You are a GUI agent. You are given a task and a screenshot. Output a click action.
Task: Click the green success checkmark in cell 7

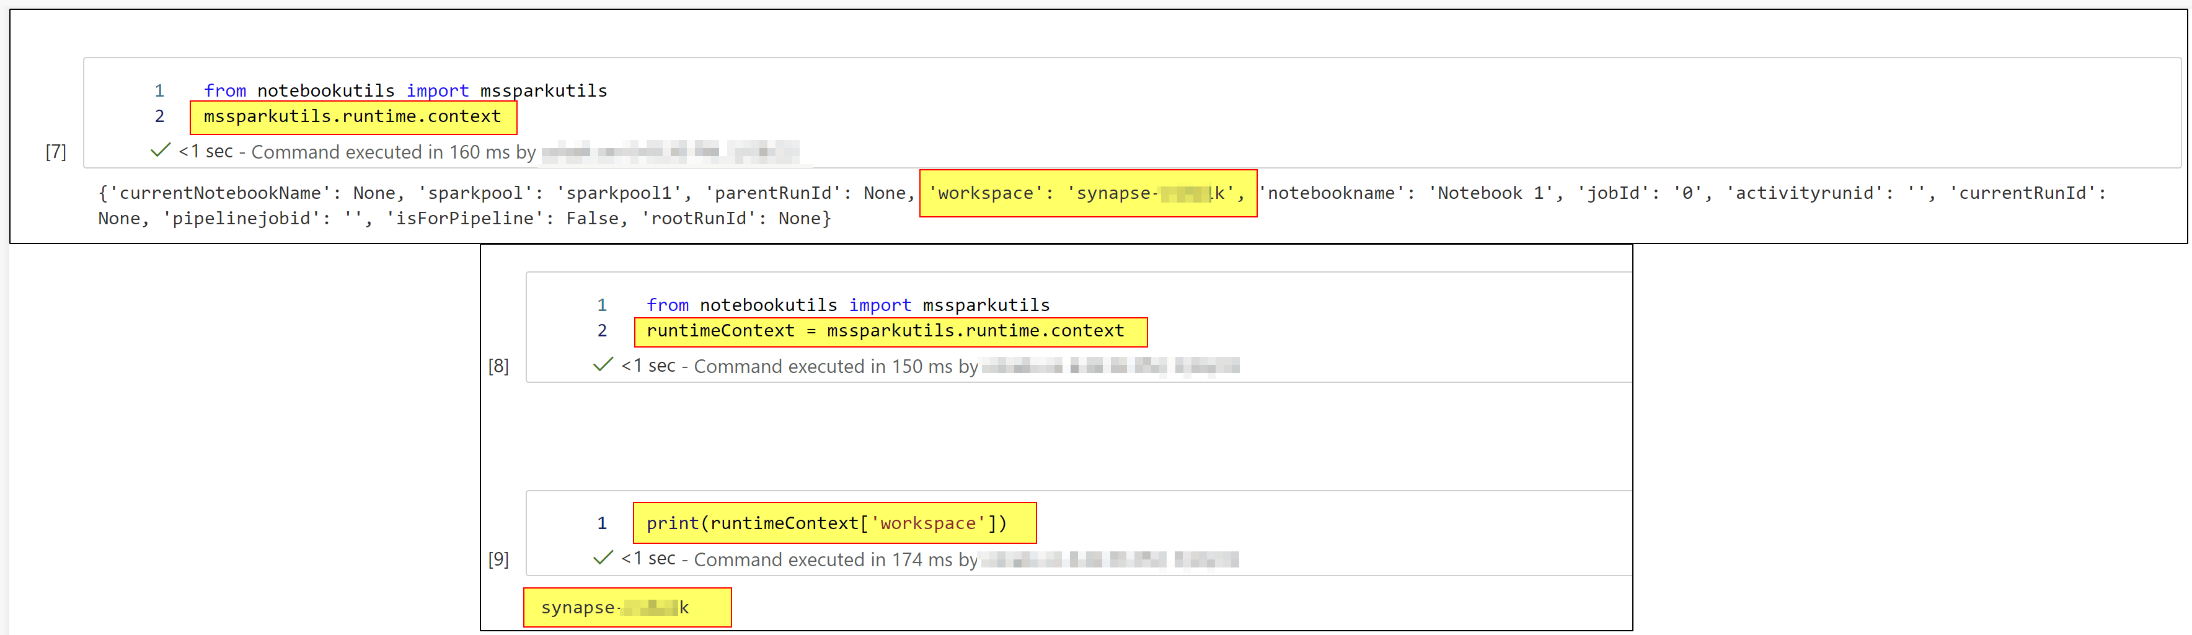pos(160,151)
